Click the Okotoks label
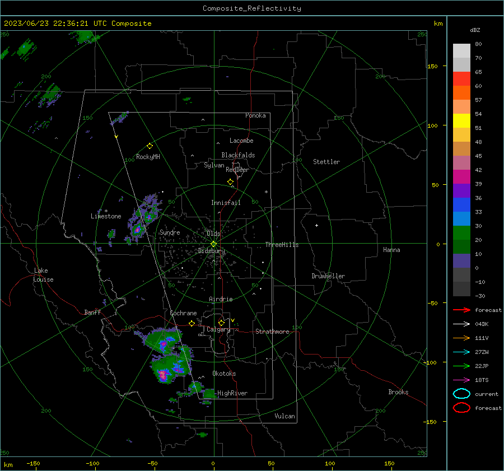The width and height of the screenshot is (504, 471). tap(224, 374)
